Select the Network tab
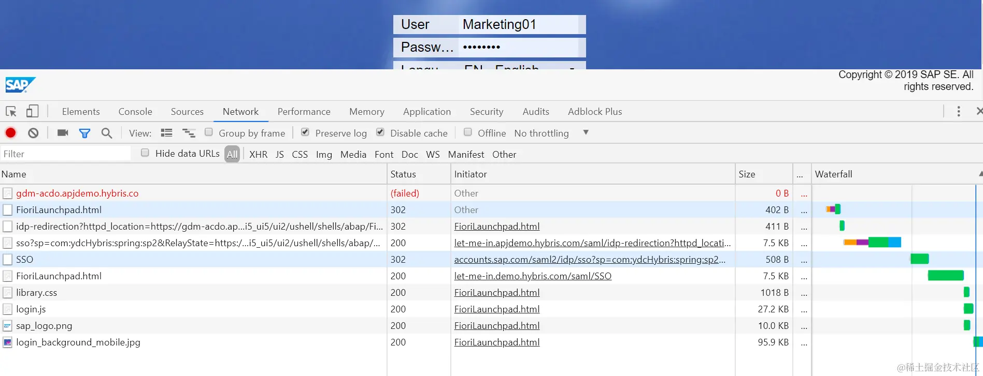 [240, 111]
